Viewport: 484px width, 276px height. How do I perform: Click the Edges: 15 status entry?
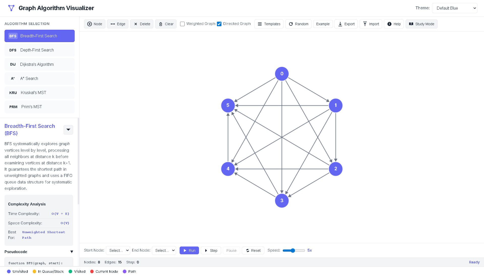coord(113,262)
